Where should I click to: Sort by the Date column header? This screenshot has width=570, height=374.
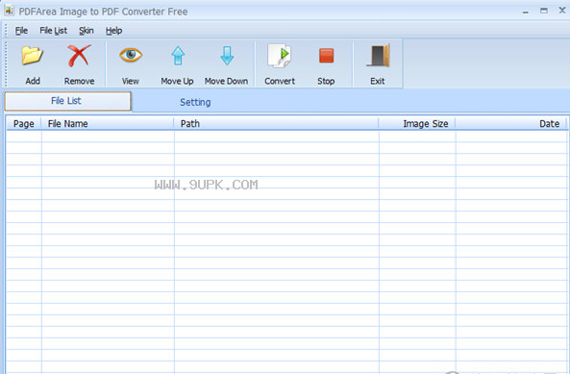click(x=511, y=124)
